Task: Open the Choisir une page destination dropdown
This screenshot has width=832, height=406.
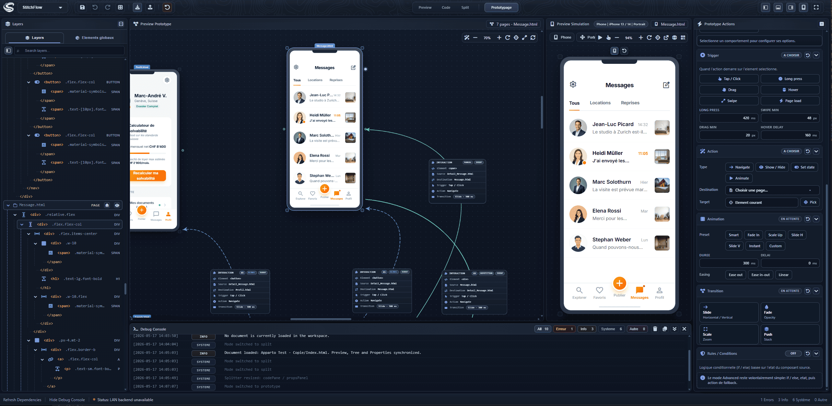Action: [x=772, y=190]
